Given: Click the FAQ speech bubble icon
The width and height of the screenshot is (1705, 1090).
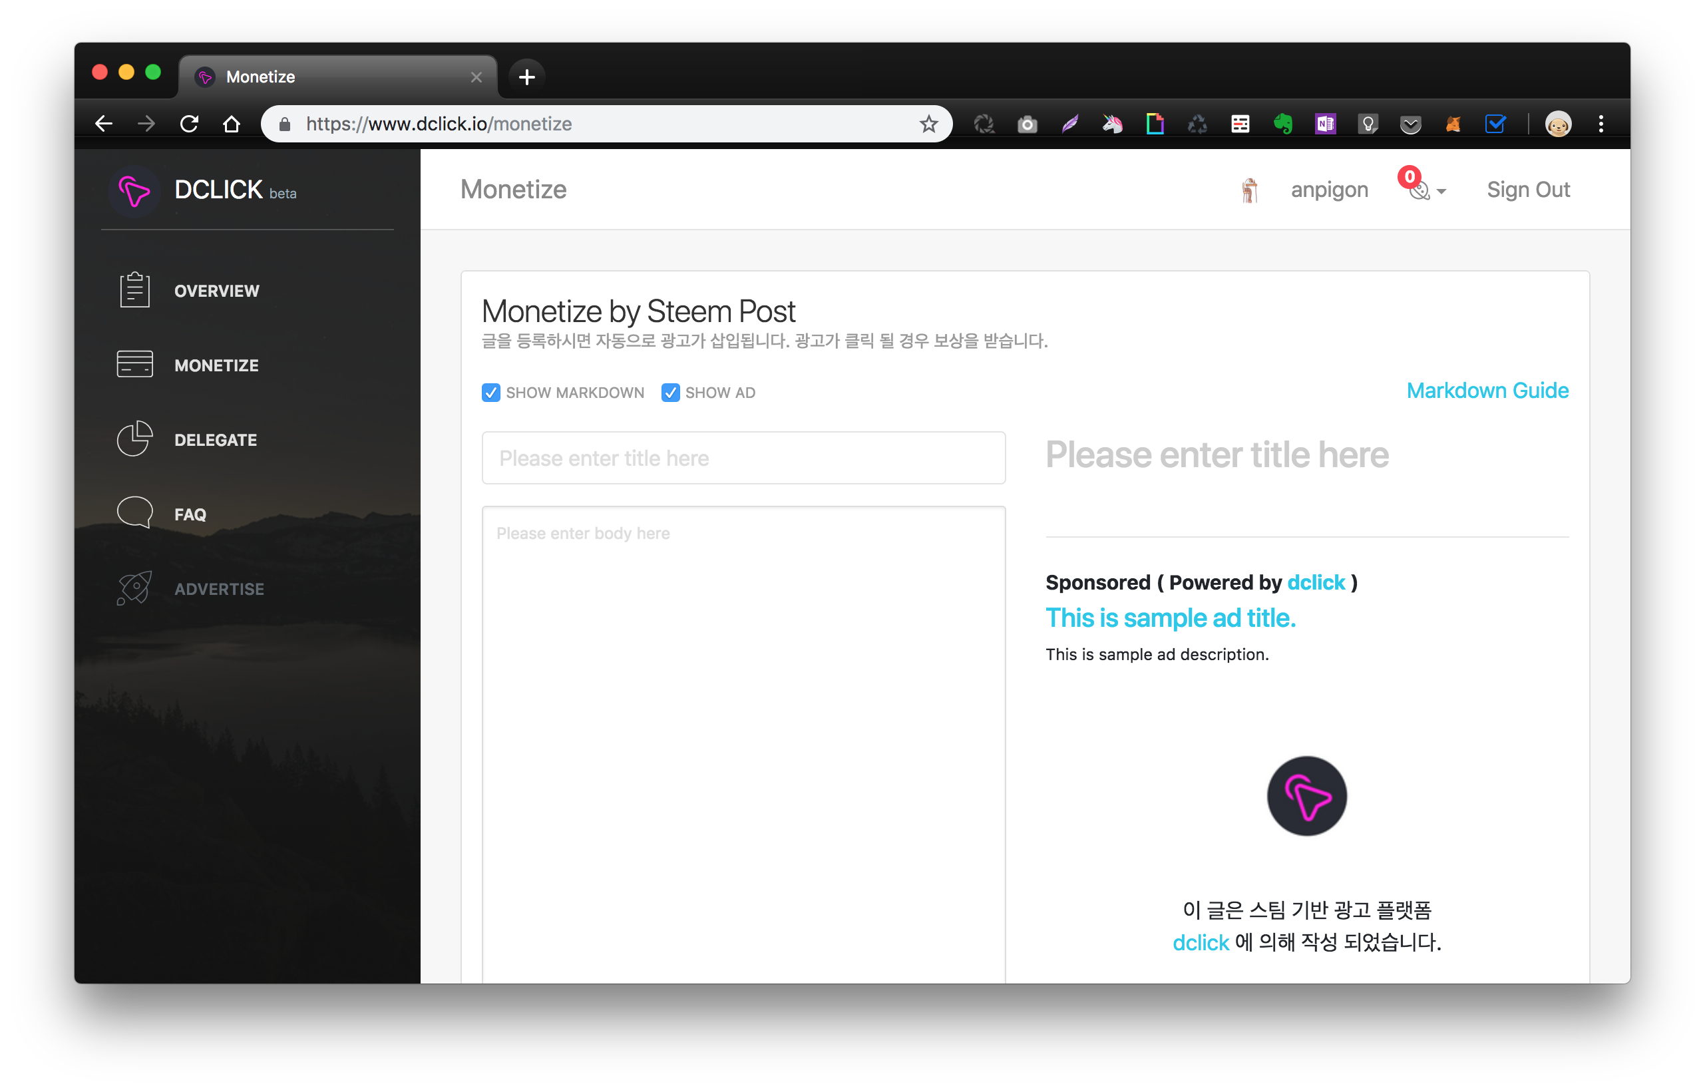Looking at the screenshot, I should pos(134,513).
